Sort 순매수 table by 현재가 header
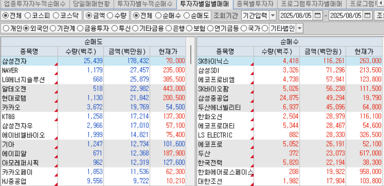Screen dimensions: 384x186 tap(364, 52)
